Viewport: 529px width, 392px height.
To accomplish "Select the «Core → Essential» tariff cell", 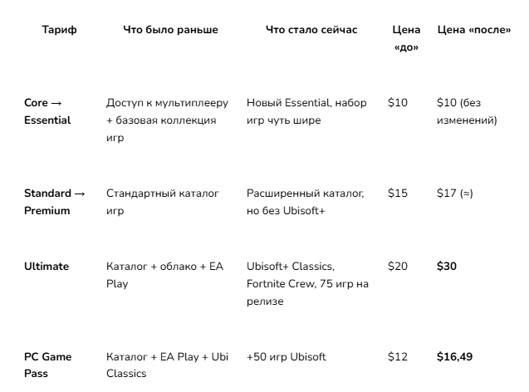I will (50, 111).
